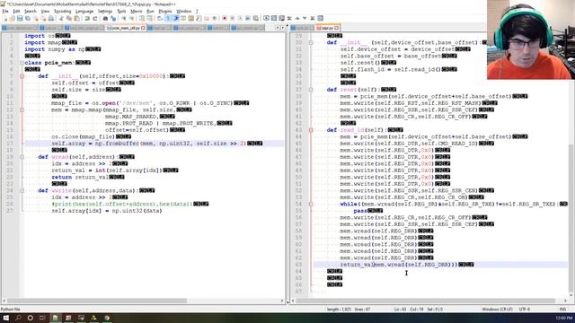Viewport: 575px width, 323px height.
Task: Collapse the class pcie_mem fold marker
Action: [x=22, y=63]
